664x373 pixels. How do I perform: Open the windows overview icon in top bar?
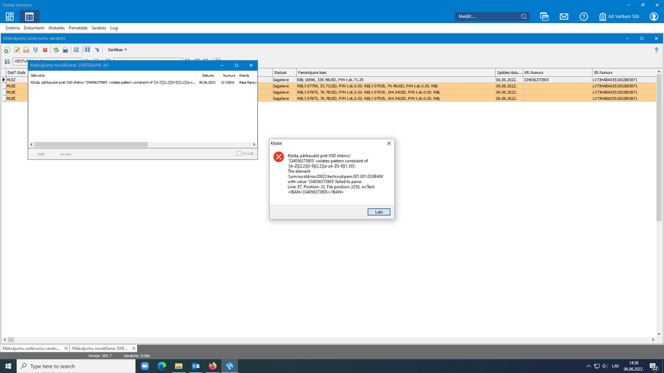[x=544, y=17]
